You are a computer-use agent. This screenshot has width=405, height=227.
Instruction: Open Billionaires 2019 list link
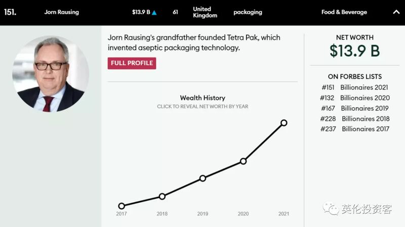pyautogui.click(x=364, y=108)
